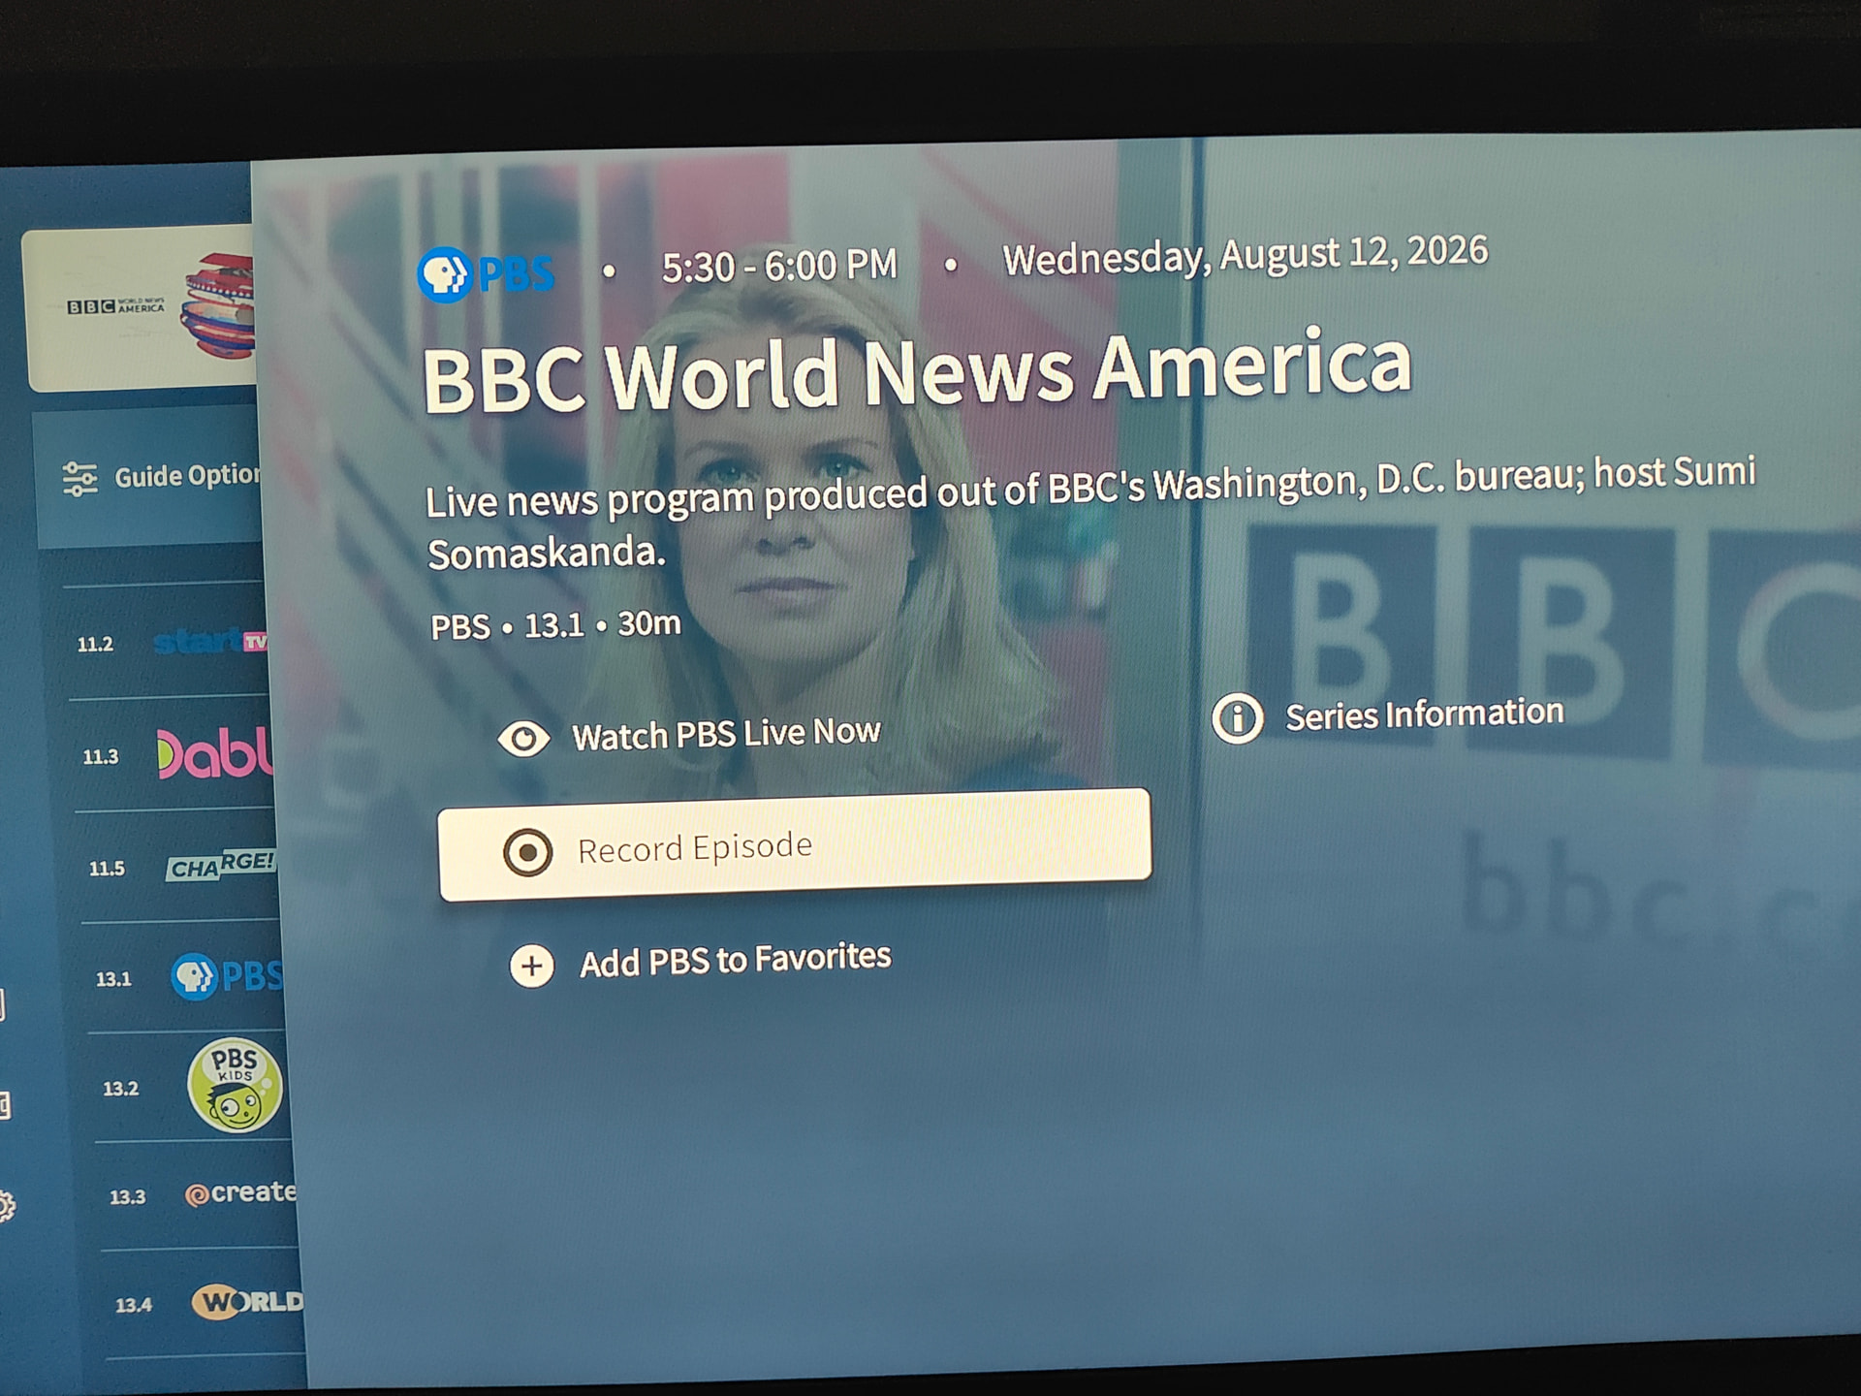The image size is (1861, 1396).
Task: Select channel 11.2 Start TV row
Action: click(x=167, y=642)
